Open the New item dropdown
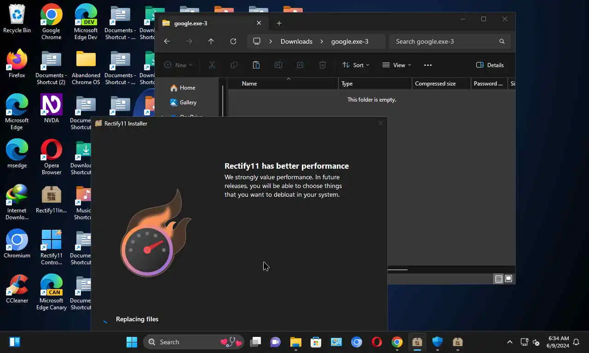 179,65
